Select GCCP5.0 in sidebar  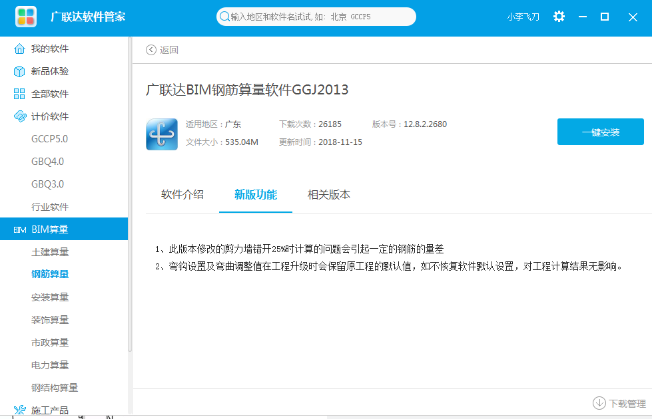coord(49,139)
